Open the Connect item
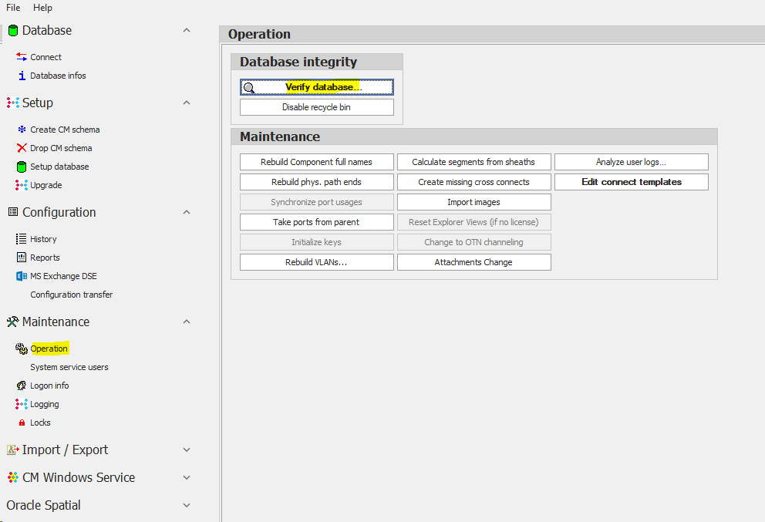 [45, 57]
